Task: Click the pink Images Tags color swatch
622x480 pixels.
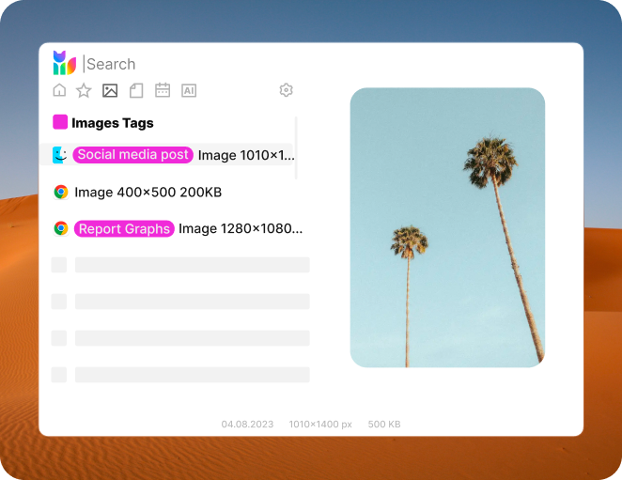Action: 60,122
